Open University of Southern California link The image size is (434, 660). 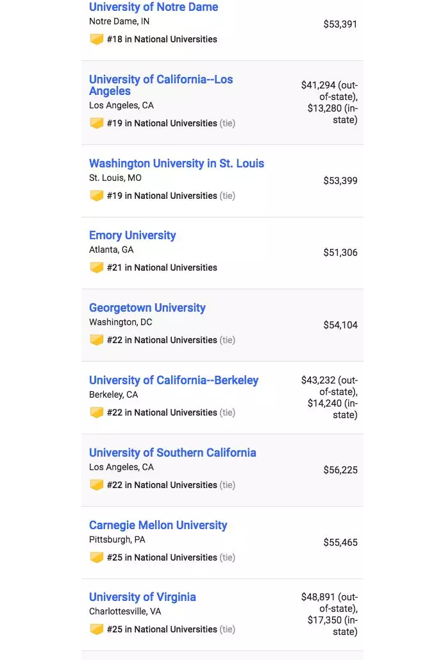(x=172, y=452)
